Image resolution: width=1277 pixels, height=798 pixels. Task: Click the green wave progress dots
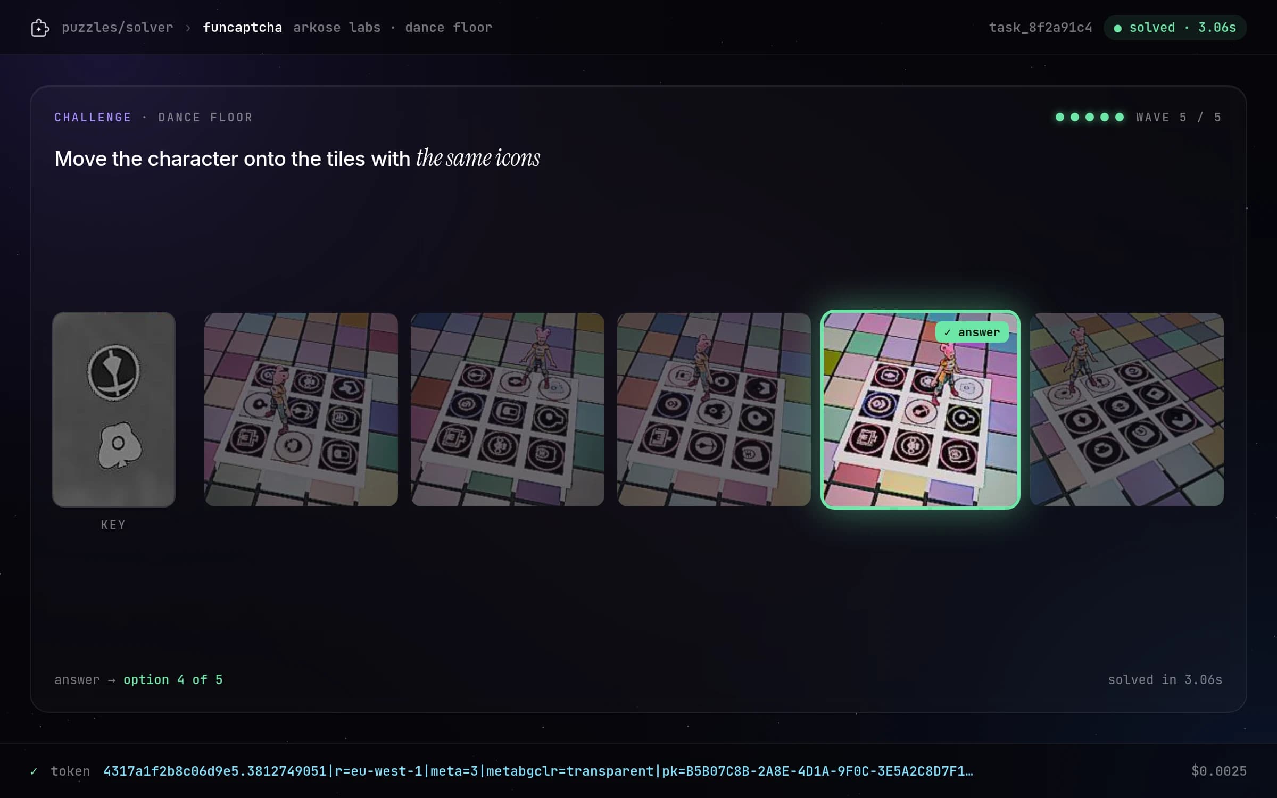(x=1090, y=117)
